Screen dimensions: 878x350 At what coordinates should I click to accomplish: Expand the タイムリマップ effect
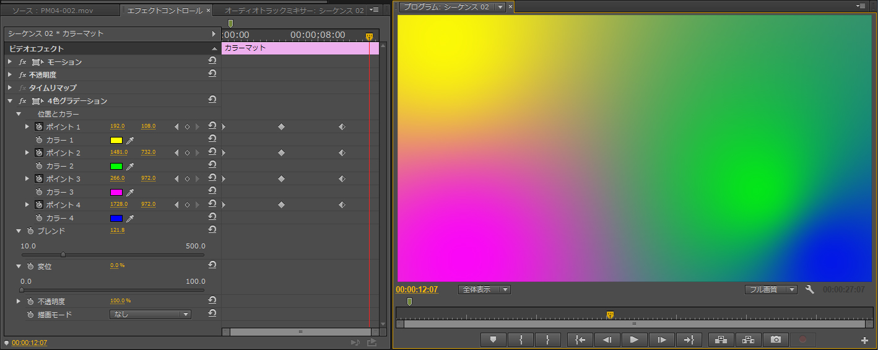pyautogui.click(x=10, y=88)
